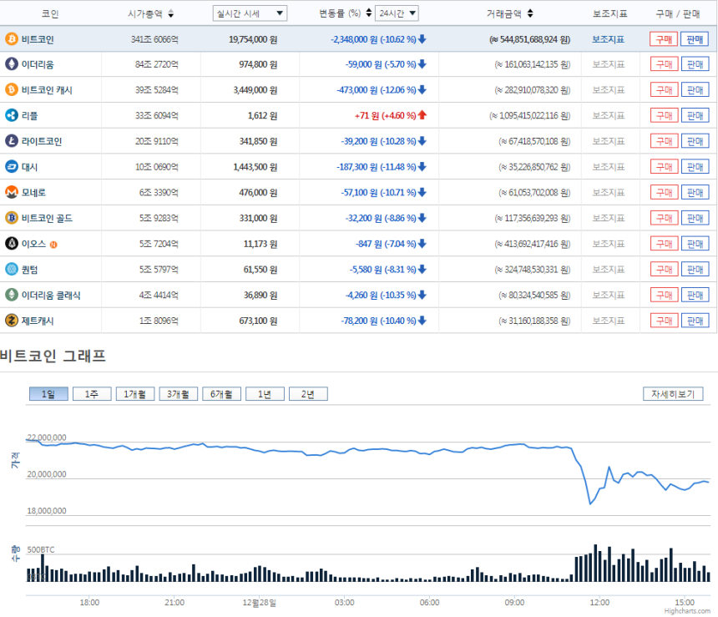Viewport: 718px width, 617px height.
Task: Click 판매 for 퀀텀
Action: point(695,270)
